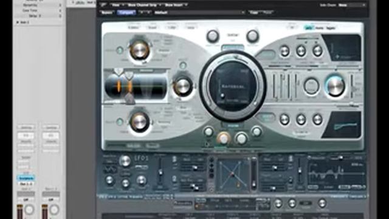This screenshot has height=219, width=389.
Task: Open Side Chain None dropdown
Action: click(352, 5)
